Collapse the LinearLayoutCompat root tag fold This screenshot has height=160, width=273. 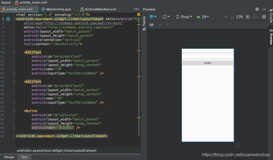pos(14,19)
